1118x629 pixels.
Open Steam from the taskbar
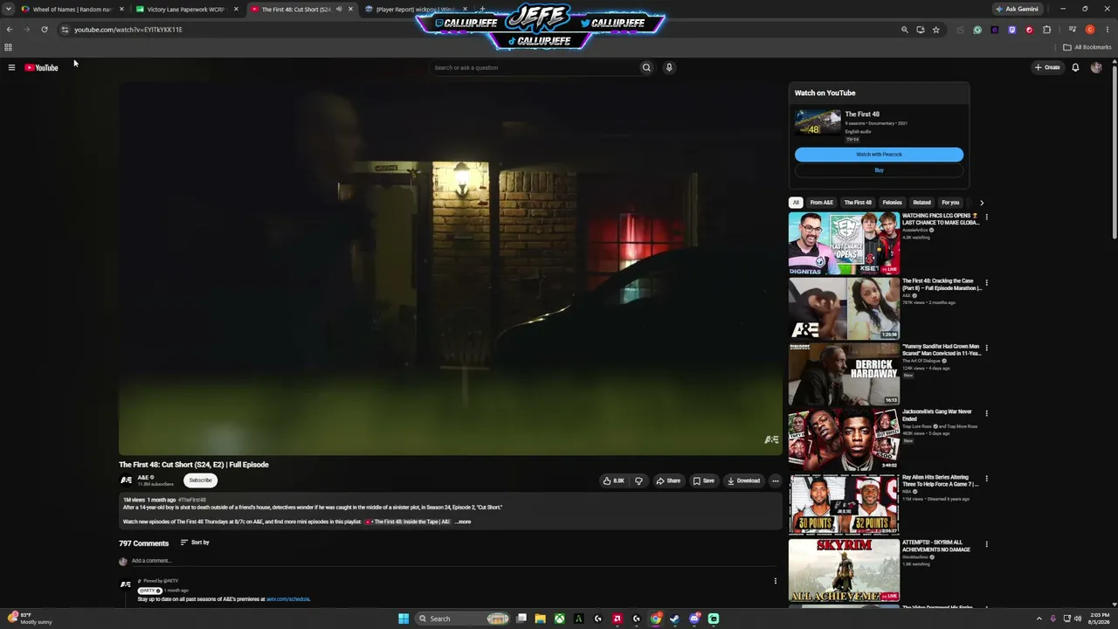pos(674,619)
